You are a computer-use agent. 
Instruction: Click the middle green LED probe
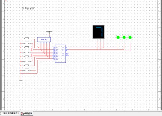pos(124,37)
